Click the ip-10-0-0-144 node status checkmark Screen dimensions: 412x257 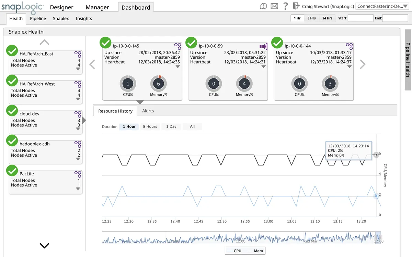point(277,43)
